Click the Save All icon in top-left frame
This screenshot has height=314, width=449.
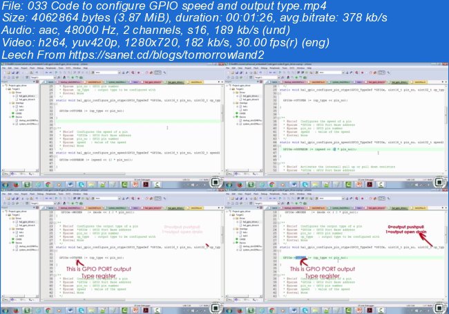pyautogui.click(x=17, y=73)
